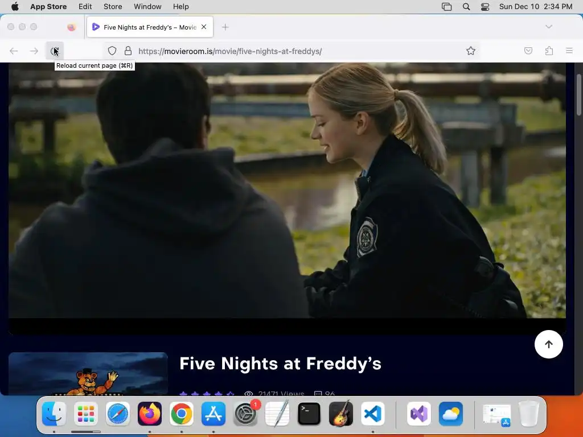The image size is (583, 437).
Task: Select the Five Nights at Freddy's tab
Action: pyautogui.click(x=150, y=27)
